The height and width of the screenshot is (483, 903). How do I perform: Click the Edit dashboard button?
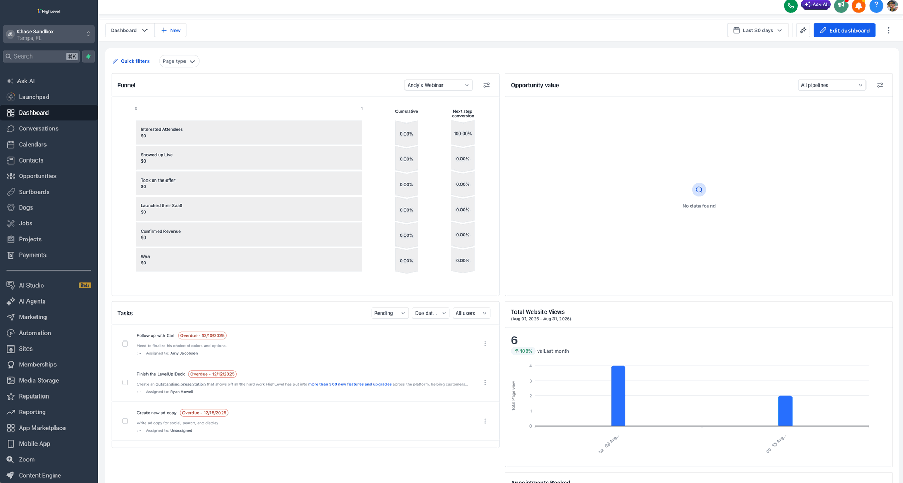(844, 30)
